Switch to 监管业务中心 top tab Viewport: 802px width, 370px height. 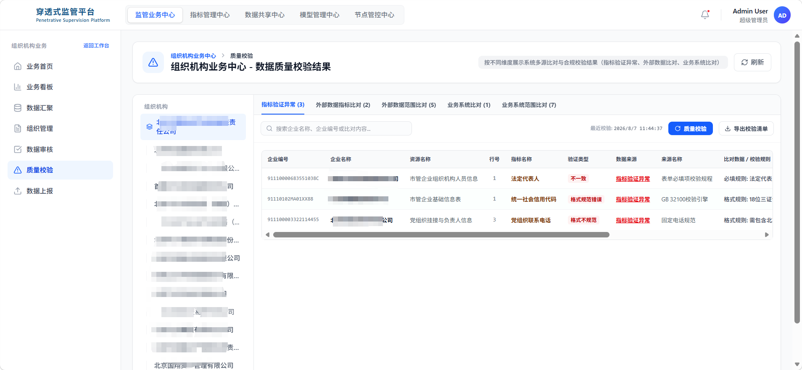(x=155, y=15)
